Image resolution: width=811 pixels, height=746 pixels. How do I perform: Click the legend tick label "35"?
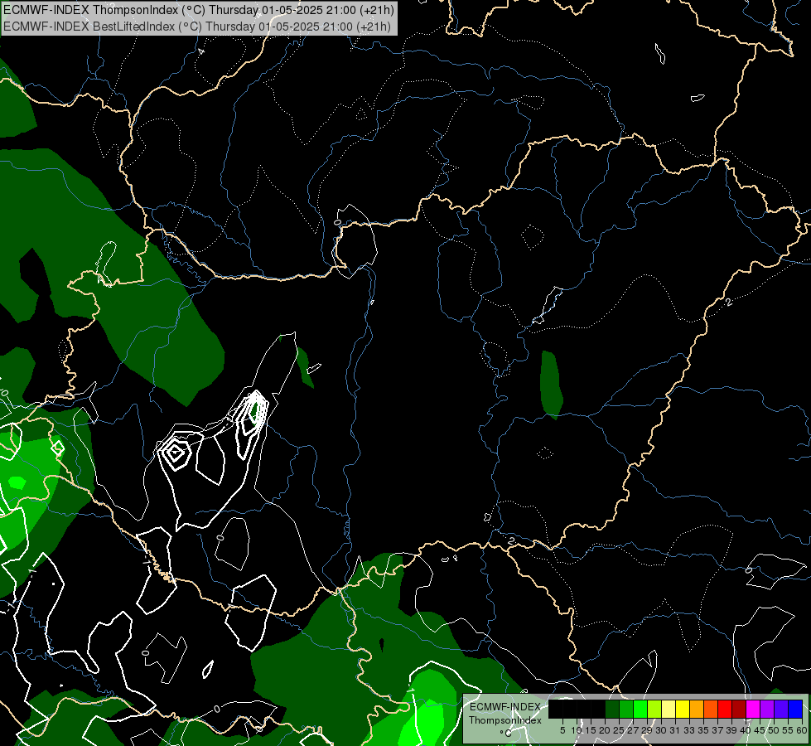(703, 730)
